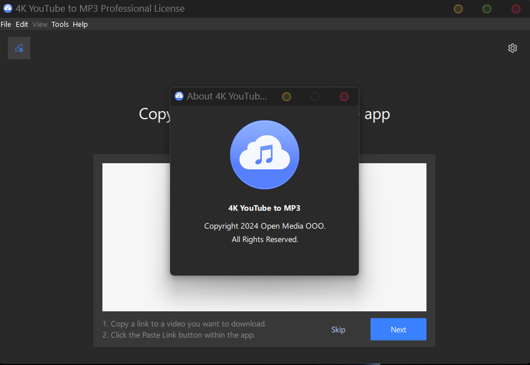Click the large cloud music logo in About dialog
The image size is (530, 365).
click(x=265, y=155)
